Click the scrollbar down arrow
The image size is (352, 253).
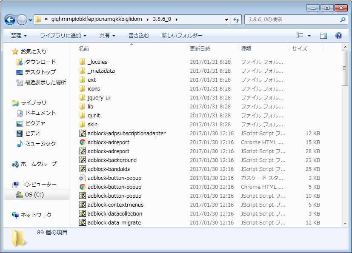coord(345,223)
